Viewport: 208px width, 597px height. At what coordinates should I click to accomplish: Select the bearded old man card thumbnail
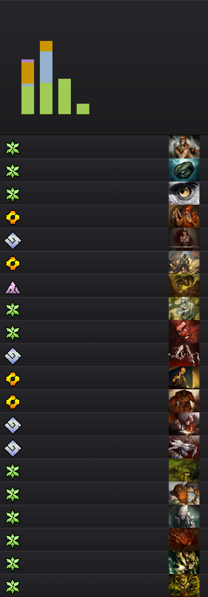[x=184, y=147]
